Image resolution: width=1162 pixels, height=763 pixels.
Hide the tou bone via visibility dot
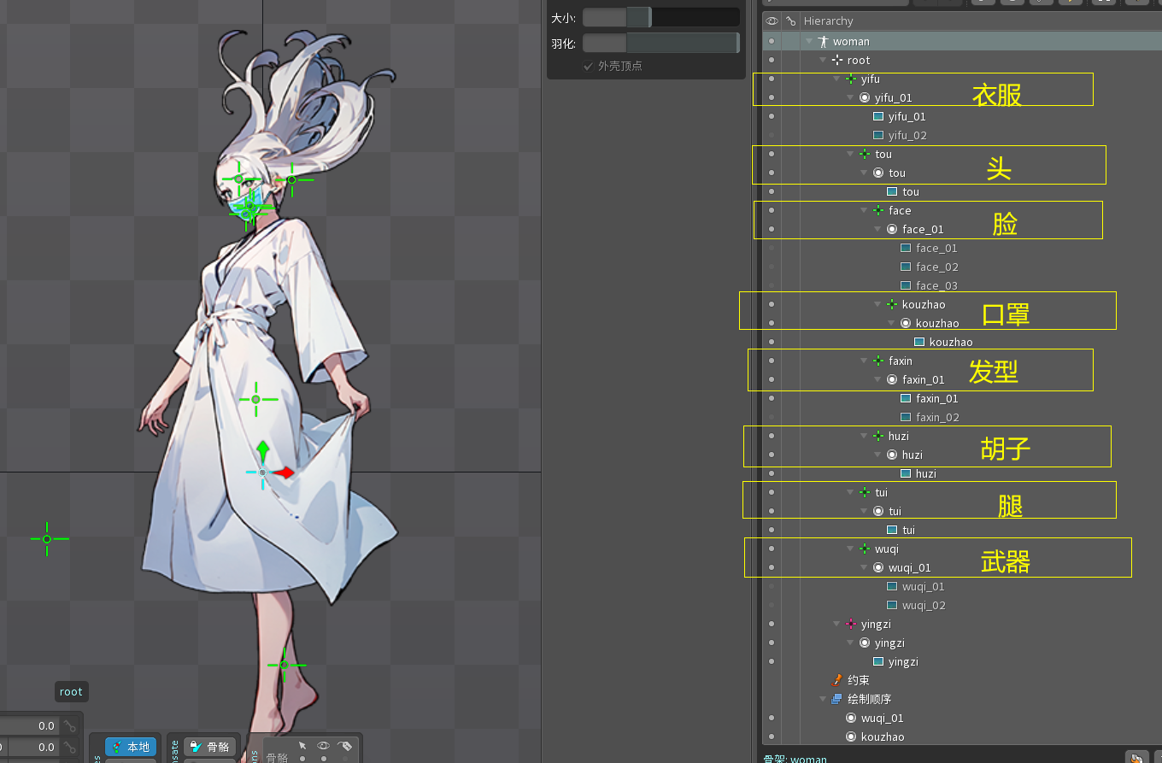(772, 154)
